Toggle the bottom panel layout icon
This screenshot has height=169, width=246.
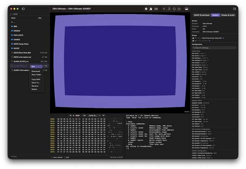click(x=186, y=9)
